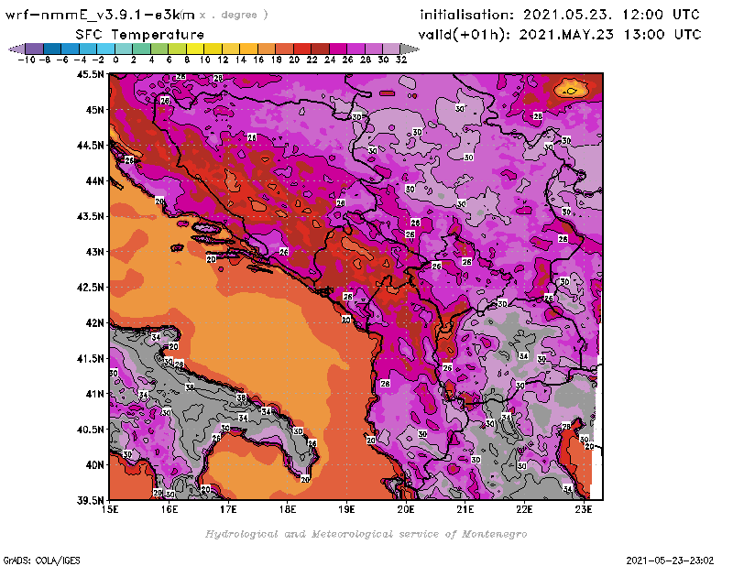The width and height of the screenshot is (733, 566).
Task: Click the '45N' latitude axis label
Action: point(94,110)
